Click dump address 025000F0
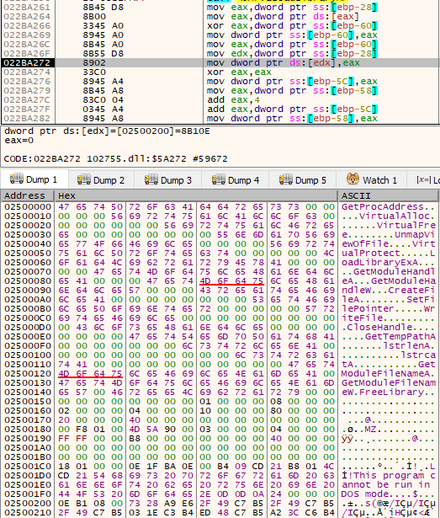 pyautogui.click(x=28, y=345)
